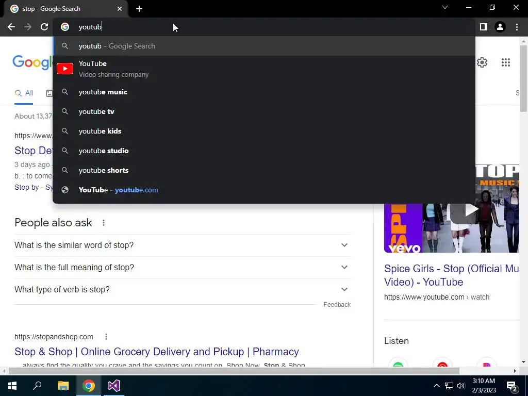This screenshot has width=528, height=396.
Task: Open the People also ask options dots
Action: (104, 223)
